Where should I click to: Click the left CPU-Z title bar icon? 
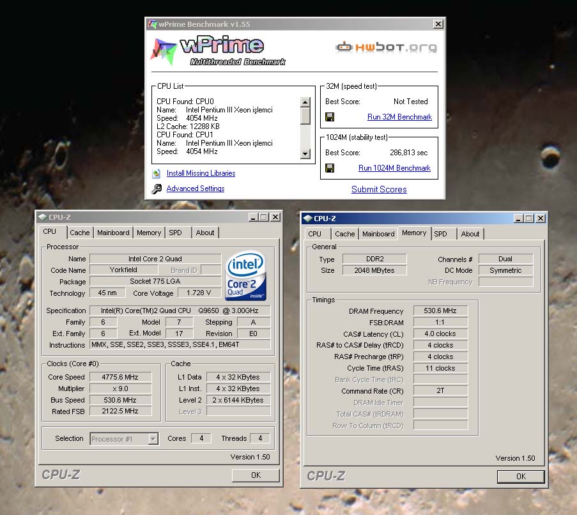(x=43, y=217)
